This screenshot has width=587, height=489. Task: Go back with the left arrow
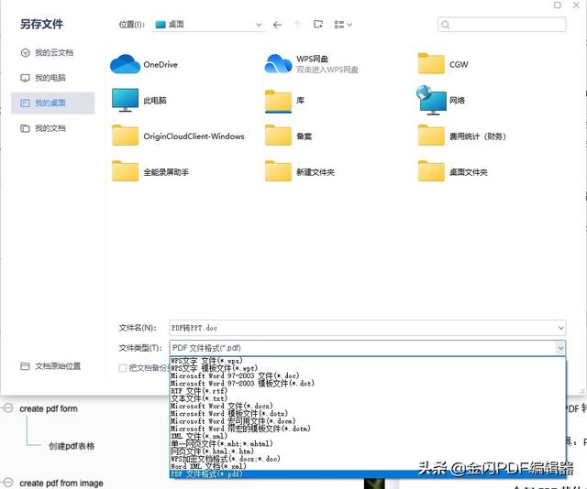(x=277, y=25)
